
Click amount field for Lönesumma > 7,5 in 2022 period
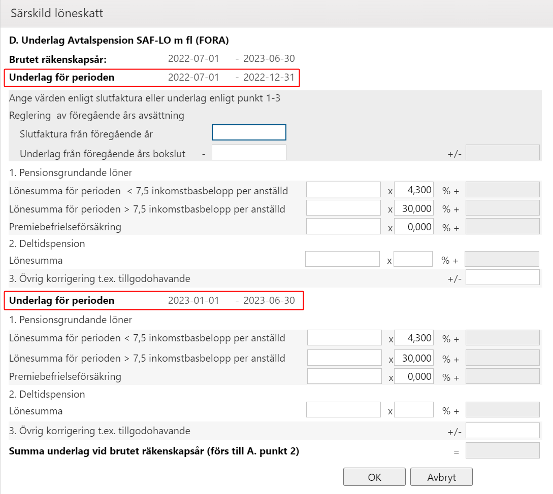click(x=343, y=208)
